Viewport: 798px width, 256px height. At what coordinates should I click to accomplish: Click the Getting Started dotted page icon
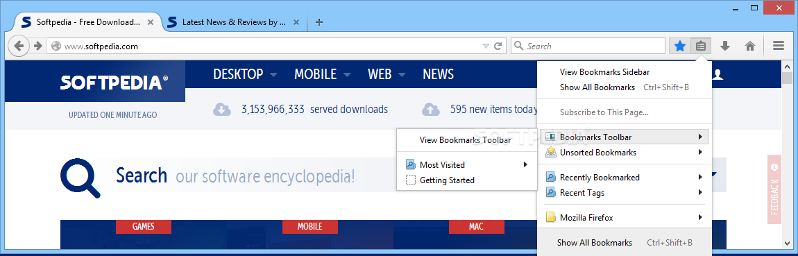coord(410,180)
